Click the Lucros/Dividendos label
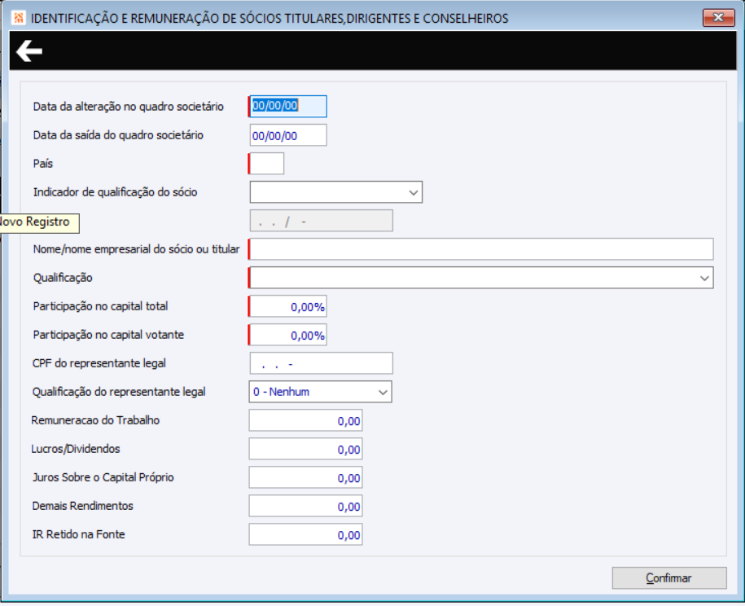This screenshot has width=745, height=606. click(76, 449)
